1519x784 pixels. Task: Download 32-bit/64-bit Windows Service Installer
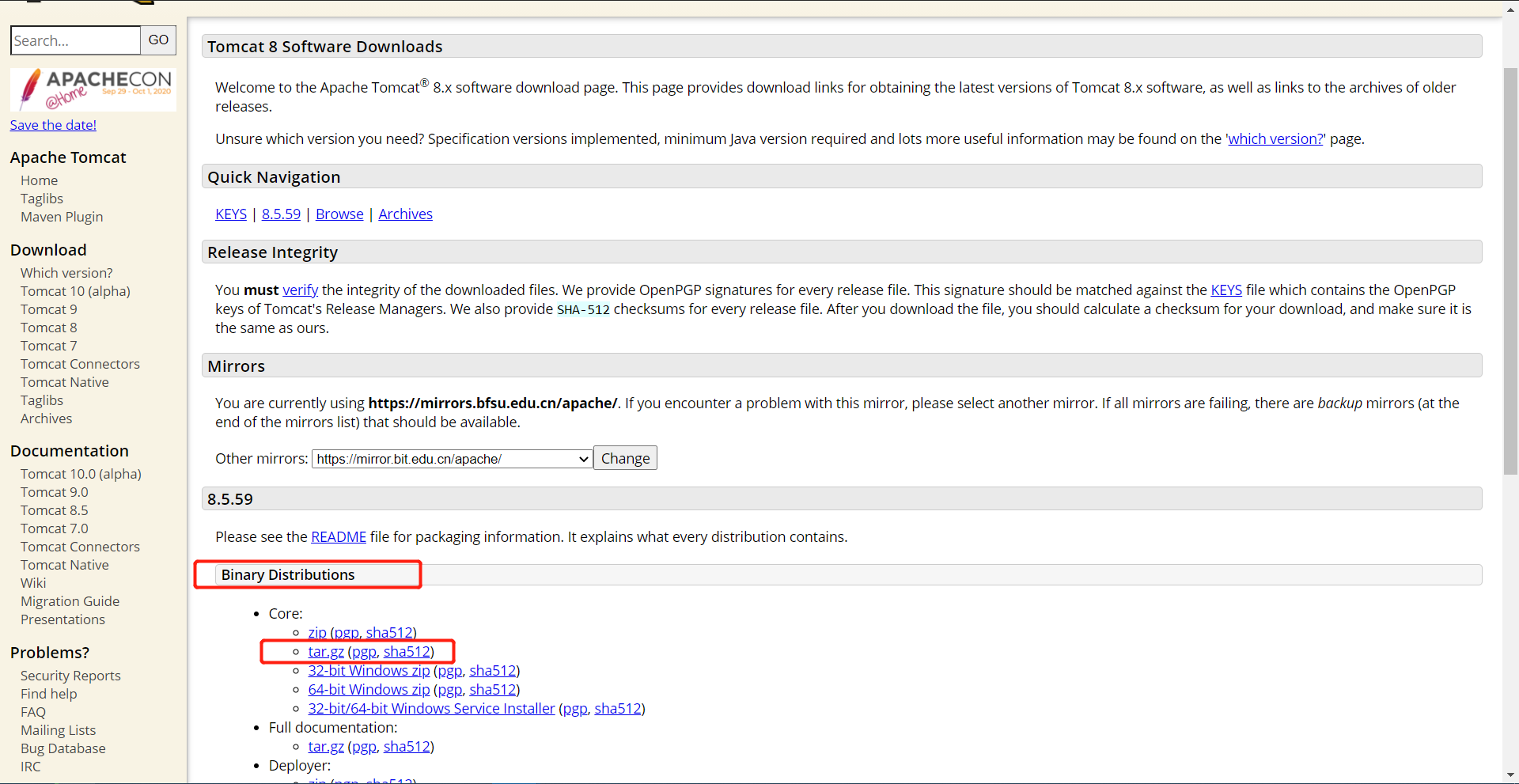(x=431, y=709)
